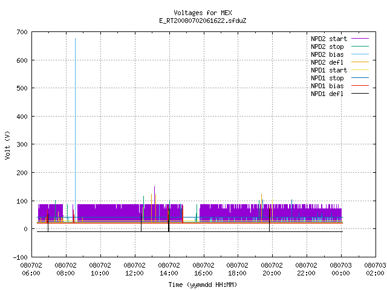Click the black NPD1 defl legend line

tap(360, 94)
